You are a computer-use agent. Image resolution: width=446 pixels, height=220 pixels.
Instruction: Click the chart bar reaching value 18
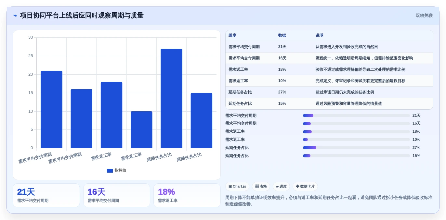111,115
